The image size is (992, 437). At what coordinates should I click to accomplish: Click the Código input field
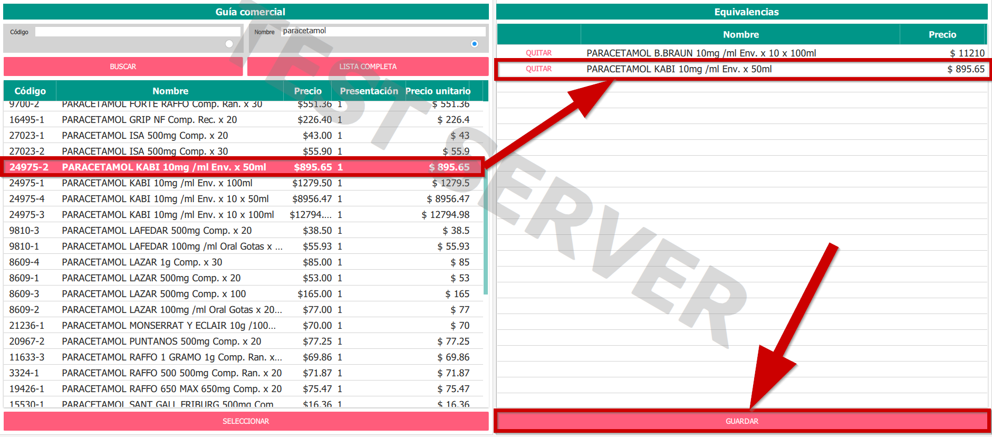click(x=138, y=32)
